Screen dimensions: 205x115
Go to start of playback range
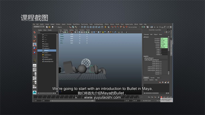149,97
